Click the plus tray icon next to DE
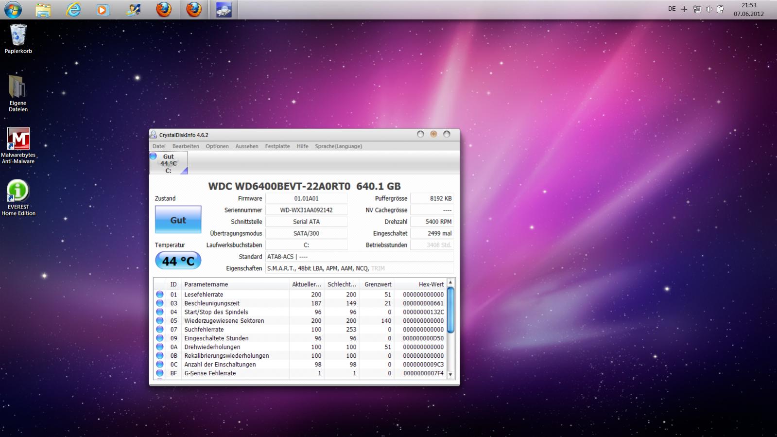777x437 pixels. point(684,9)
